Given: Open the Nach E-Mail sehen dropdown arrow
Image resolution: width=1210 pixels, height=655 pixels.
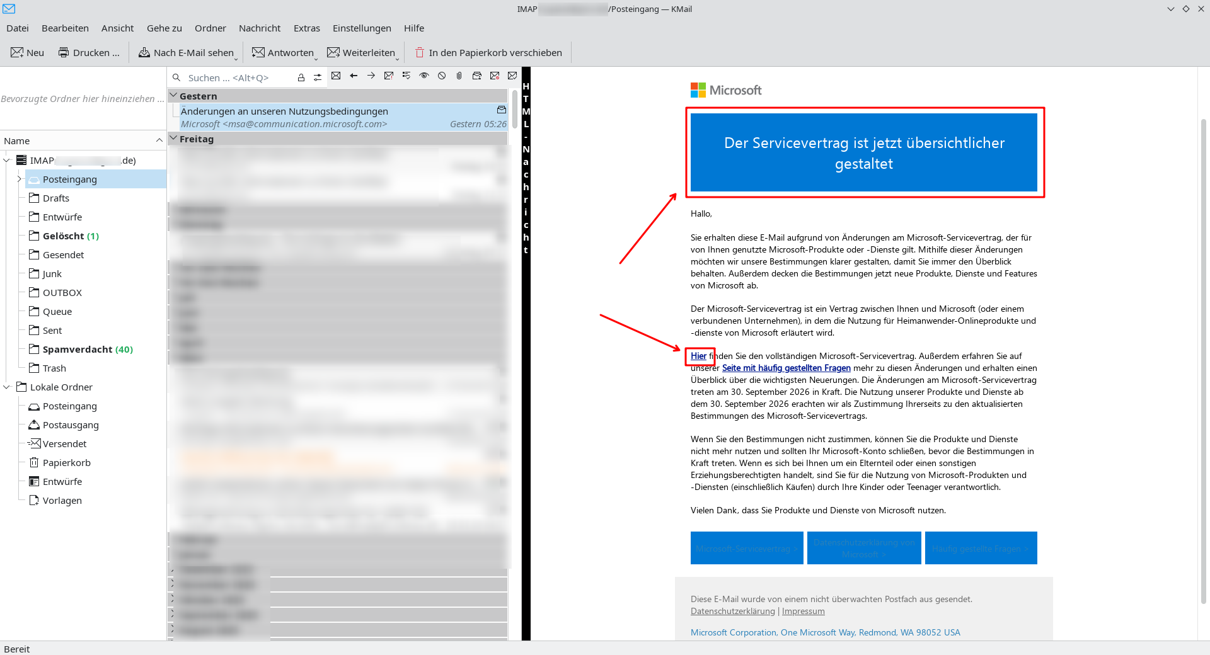Looking at the screenshot, I should pos(236,59).
